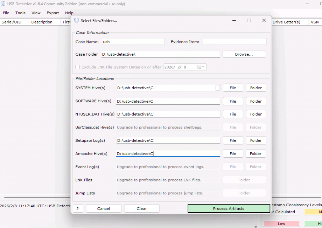Click Process Artifacts button
The image size is (322, 228).
pyautogui.click(x=229, y=209)
